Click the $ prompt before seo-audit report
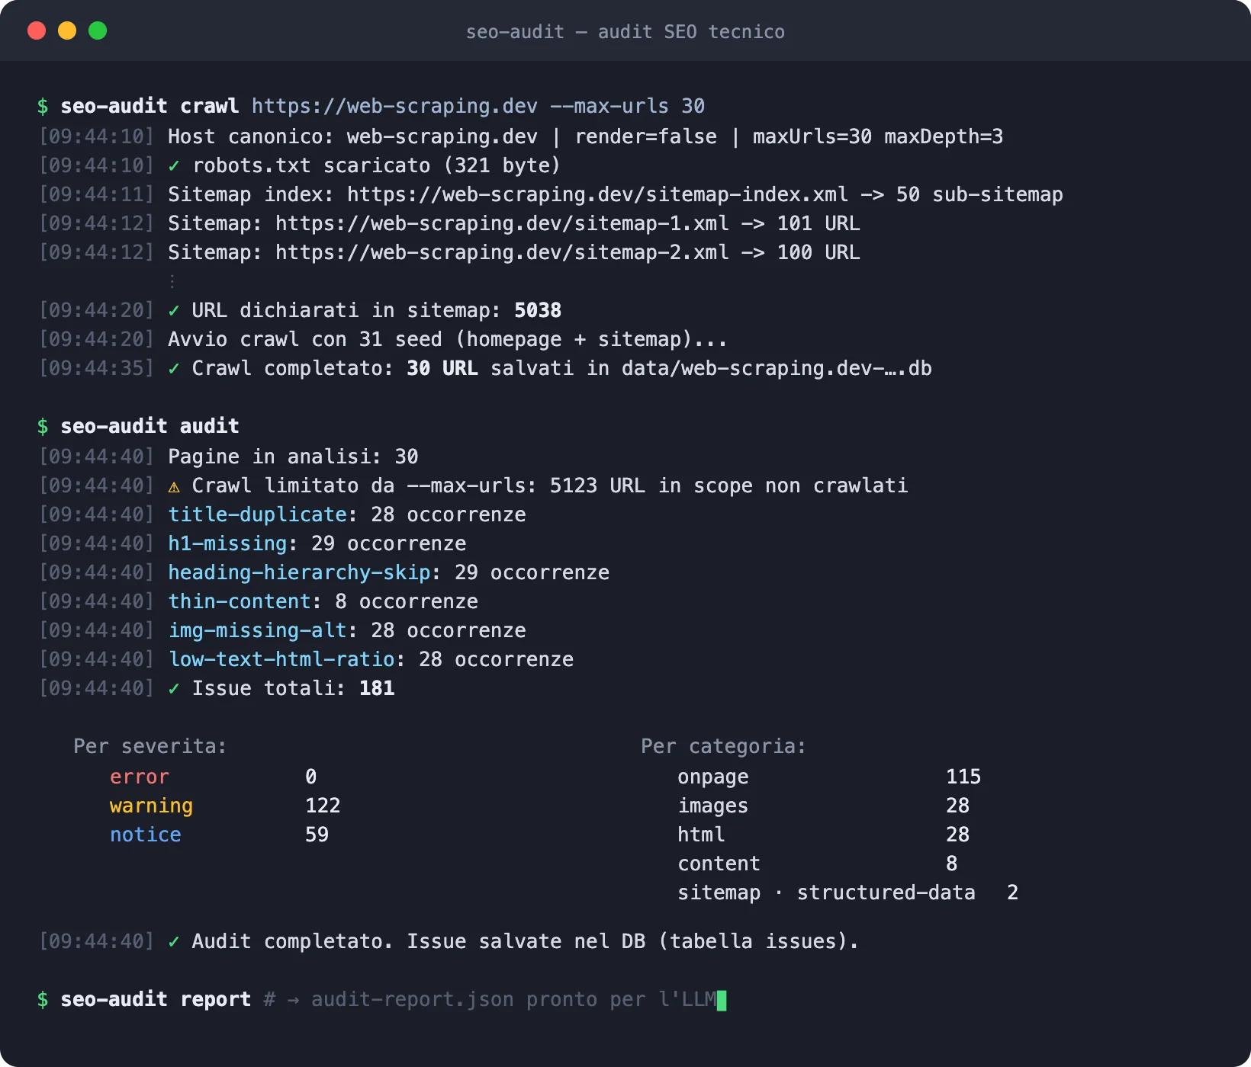Image resolution: width=1251 pixels, height=1067 pixels. [x=43, y=999]
